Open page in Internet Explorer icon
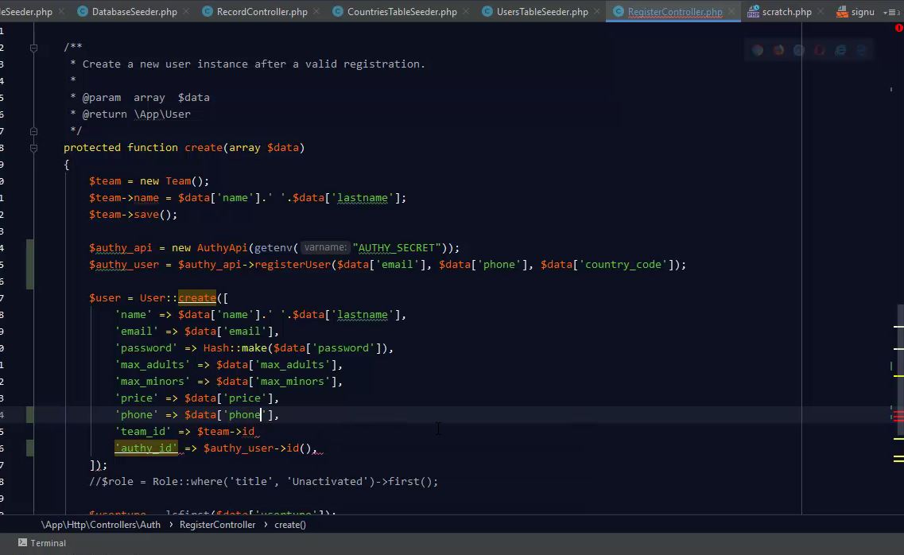This screenshot has width=904, height=555. point(840,50)
